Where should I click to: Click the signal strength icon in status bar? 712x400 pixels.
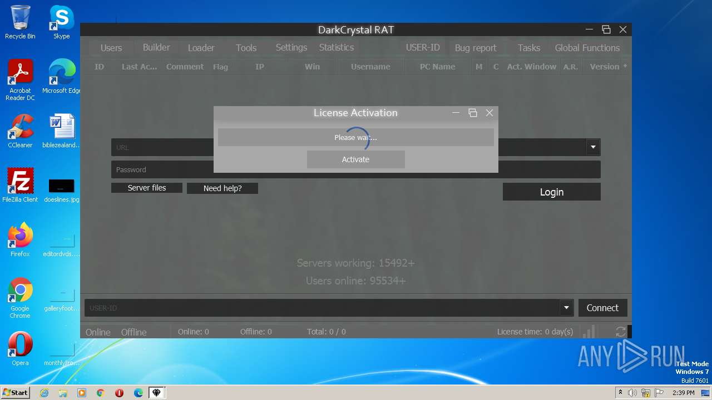588,332
